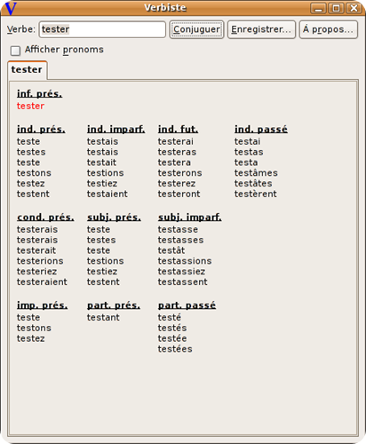
Task: Click the 'ind. imparf.' heading
Action: pyautogui.click(x=115, y=130)
